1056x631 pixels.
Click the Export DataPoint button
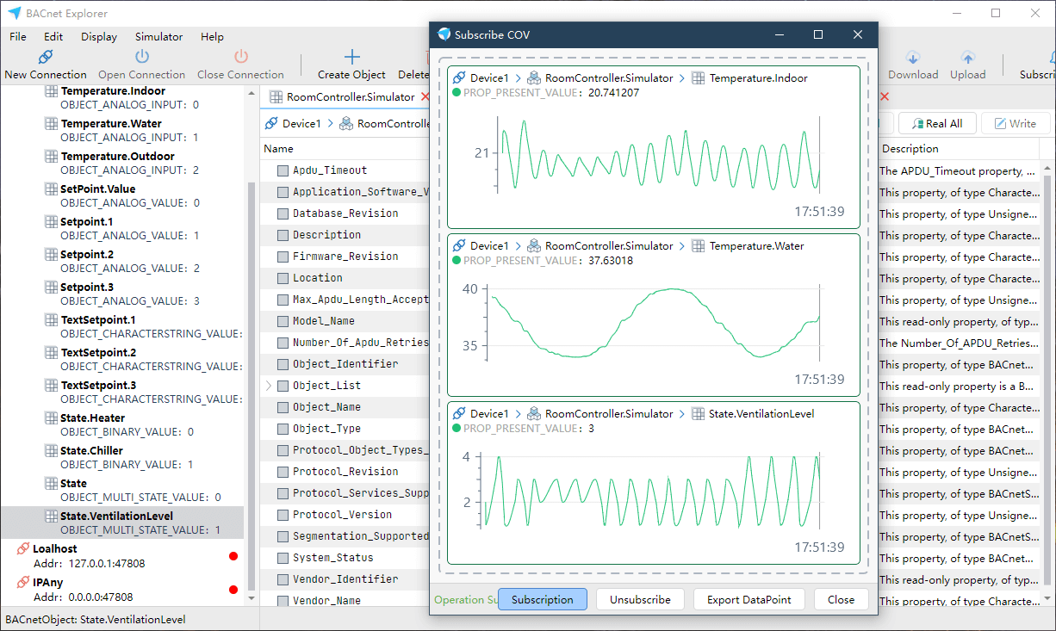pyautogui.click(x=749, y=599)
